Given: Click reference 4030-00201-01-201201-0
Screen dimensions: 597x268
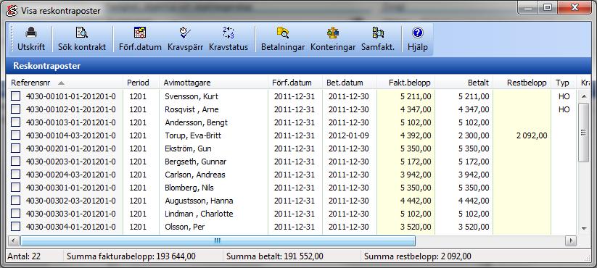Looking at the screenshot, I should click(71, 148).
